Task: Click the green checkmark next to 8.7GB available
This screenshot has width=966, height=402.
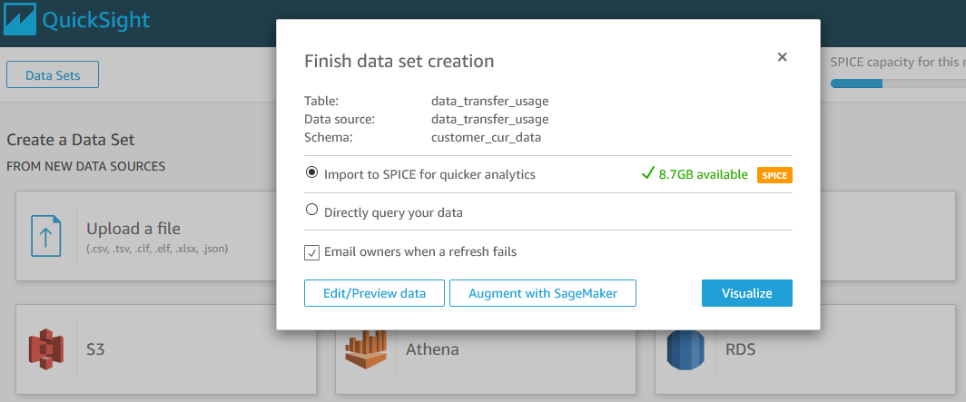Action: click(x=647, y=173)
